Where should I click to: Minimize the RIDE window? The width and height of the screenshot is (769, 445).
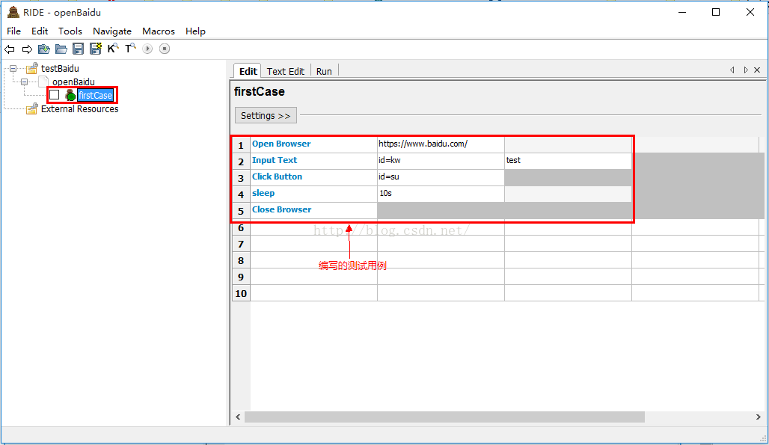pyautogui.click(x=682, y=12)
